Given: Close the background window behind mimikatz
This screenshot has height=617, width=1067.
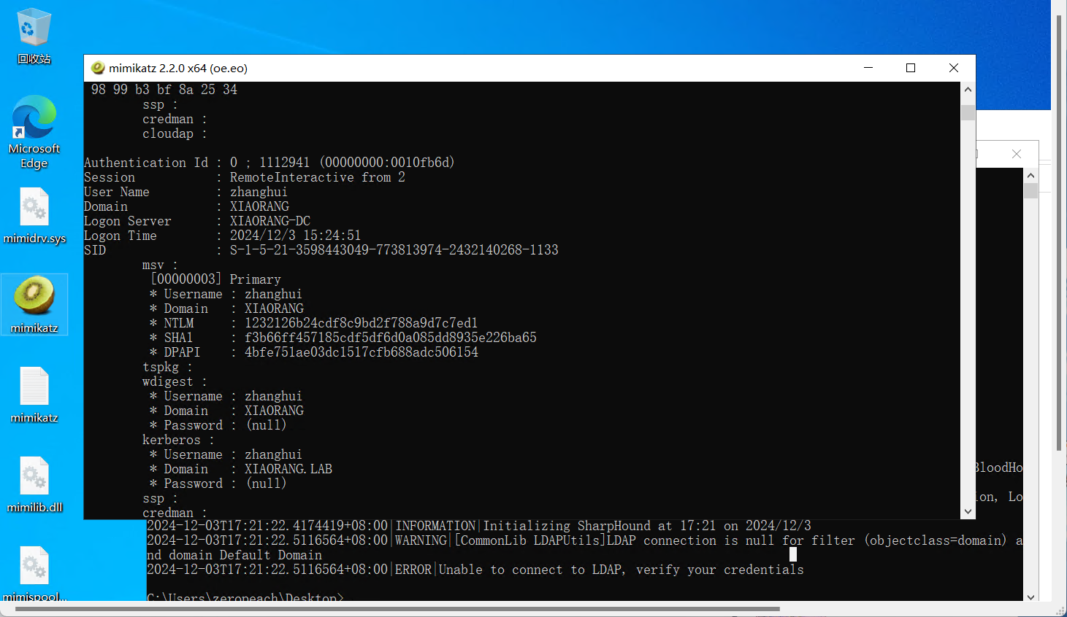Looking at the screenshot, I should pos(1017,154).
